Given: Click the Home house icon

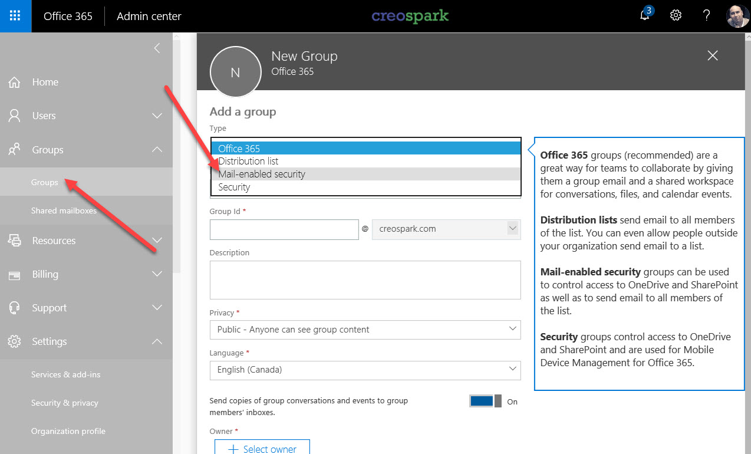Looking at the screenshot, I should point(15,82).
